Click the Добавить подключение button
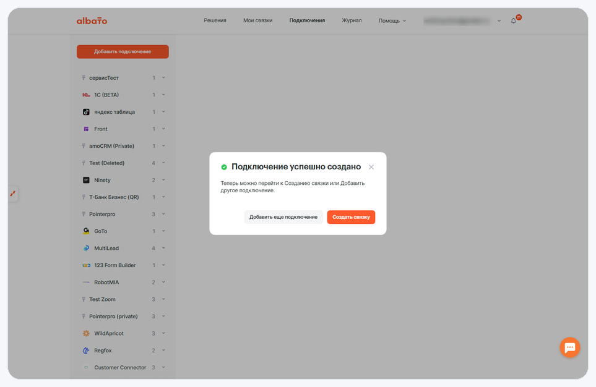This screenshot has width=596, height=387. [x=123, y=52]
